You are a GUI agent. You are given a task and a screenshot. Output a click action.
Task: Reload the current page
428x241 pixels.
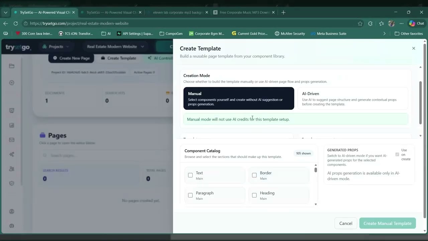pos(15,23)
